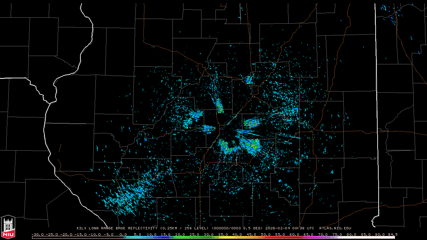This screenshot has height=240, width=427.
Task: Click the -30.0 label on the scale
Action: [37, 234]
